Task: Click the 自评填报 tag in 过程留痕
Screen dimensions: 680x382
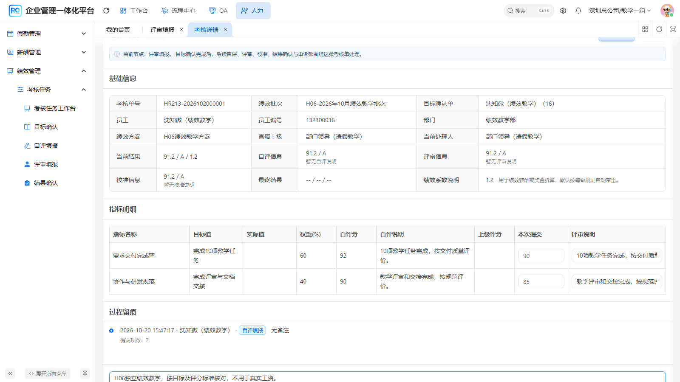Action: 252,330
